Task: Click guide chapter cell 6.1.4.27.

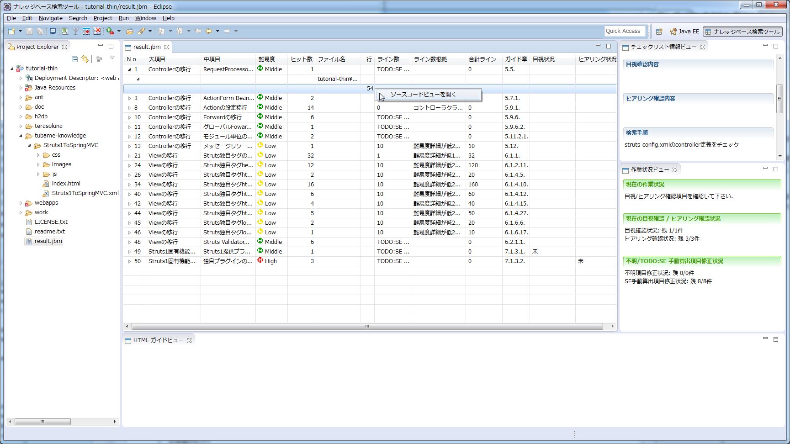Action: [x=516, y=213]
